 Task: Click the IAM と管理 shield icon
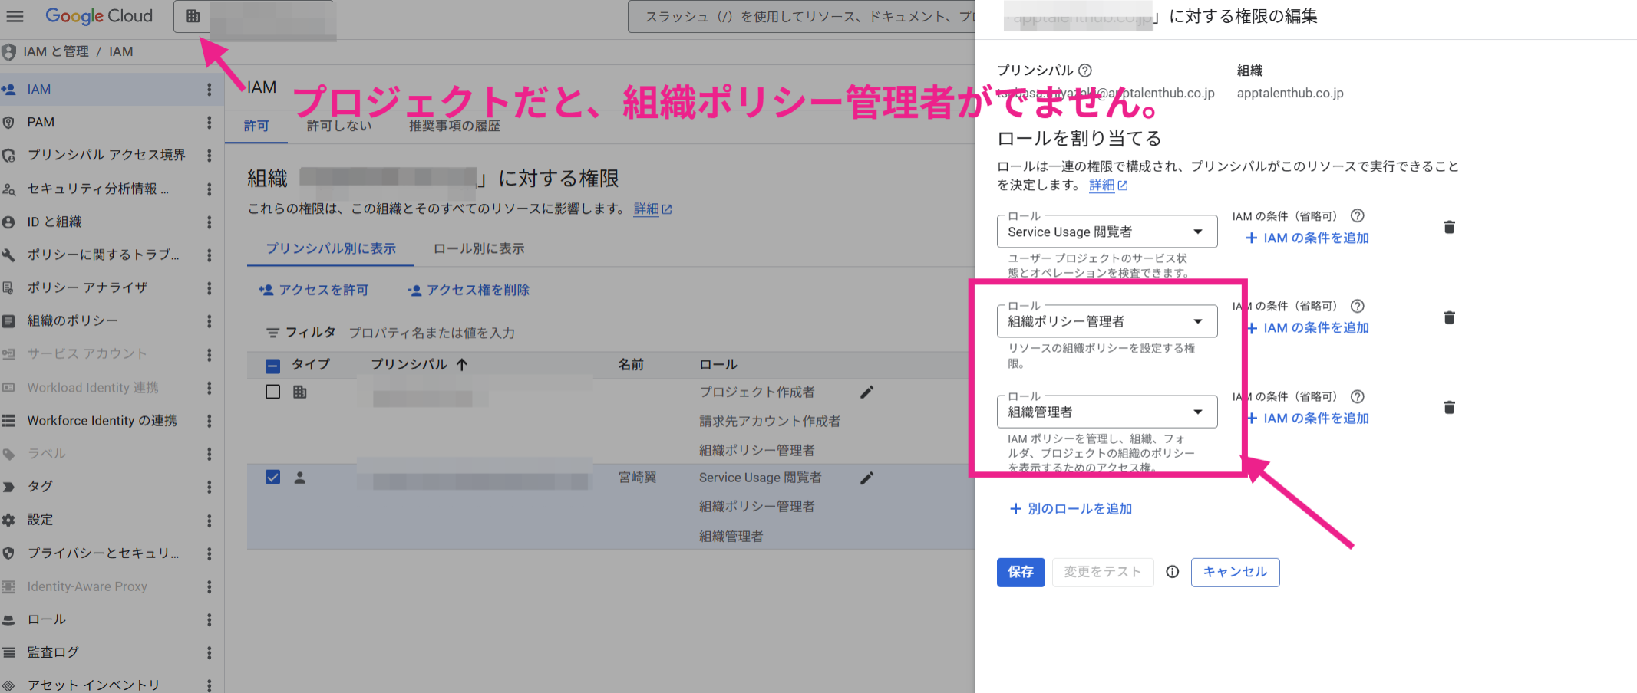click(x=8, y=52)
